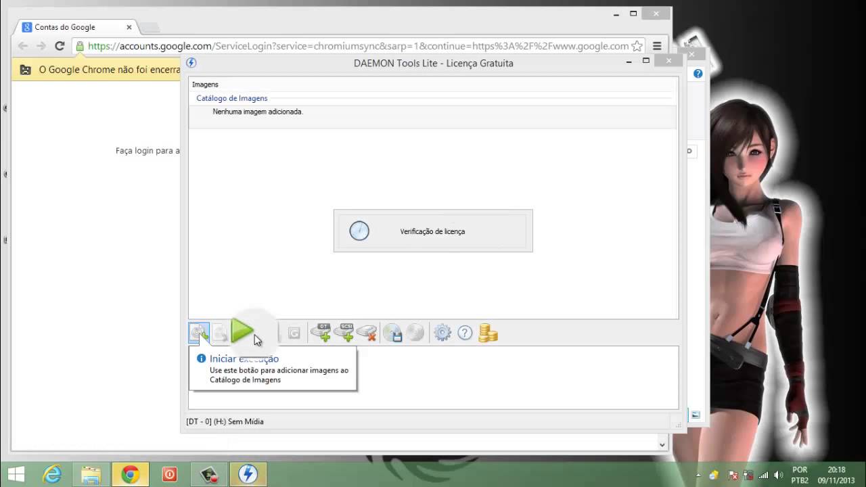The image size is (866, 487).
Task: Click the Chrome address bar URL
Action: pos(359,46)
